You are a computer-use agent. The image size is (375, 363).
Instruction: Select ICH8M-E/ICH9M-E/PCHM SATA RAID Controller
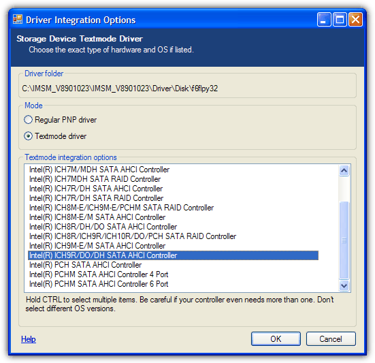pyautogui.click(x=173, y=208)
